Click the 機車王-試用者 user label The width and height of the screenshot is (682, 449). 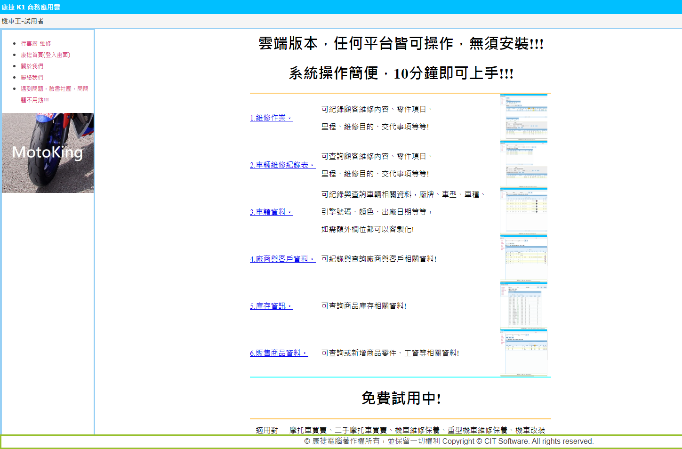click(23, 21)
